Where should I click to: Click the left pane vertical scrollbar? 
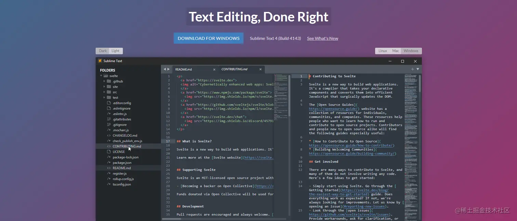pos(289,95)
